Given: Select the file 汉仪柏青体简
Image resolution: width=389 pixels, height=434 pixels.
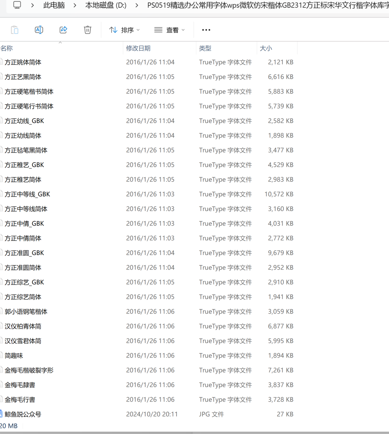Looking at the screenshot, I should (23, 326).
